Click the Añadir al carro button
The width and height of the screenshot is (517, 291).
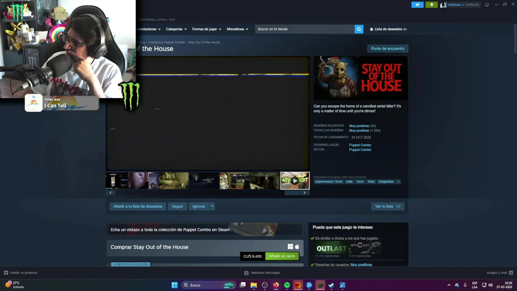click(x=282, y=256)
